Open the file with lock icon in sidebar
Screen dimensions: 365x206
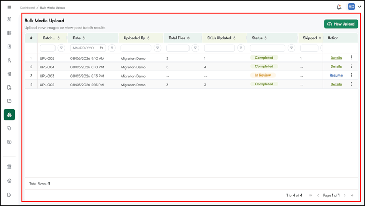(9, 88)
